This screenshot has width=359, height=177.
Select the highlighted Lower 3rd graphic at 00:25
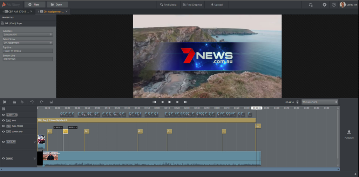66,131
